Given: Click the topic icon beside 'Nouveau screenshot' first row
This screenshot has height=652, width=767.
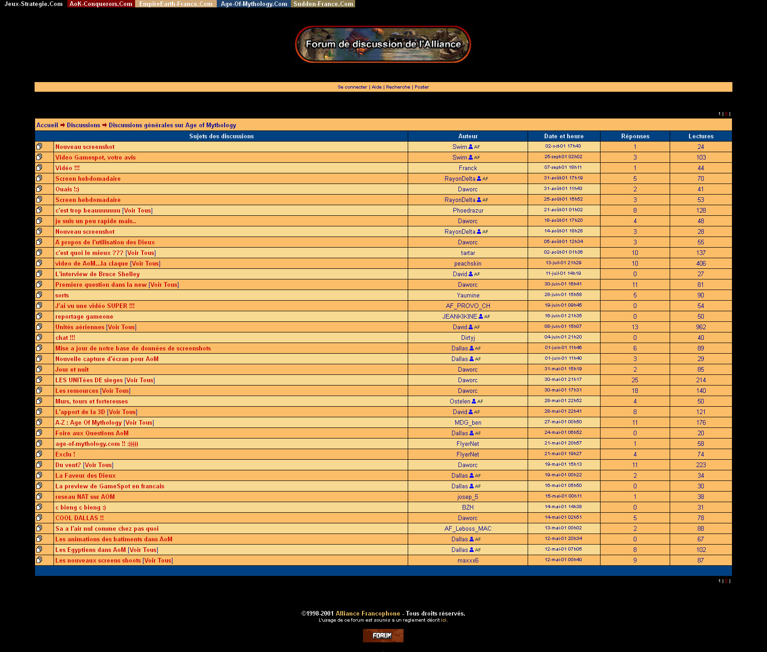Looking at the screenshot, I should tap(39, 147).
